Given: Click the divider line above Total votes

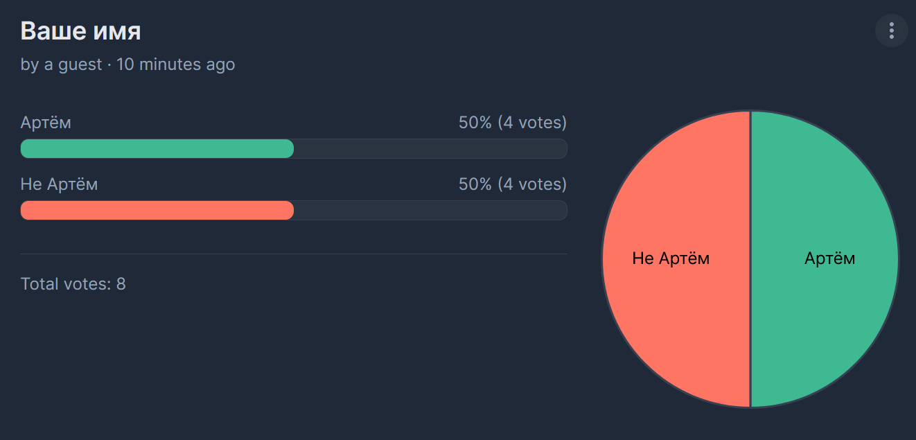Looking at the screenshot, I should [294, 254].
